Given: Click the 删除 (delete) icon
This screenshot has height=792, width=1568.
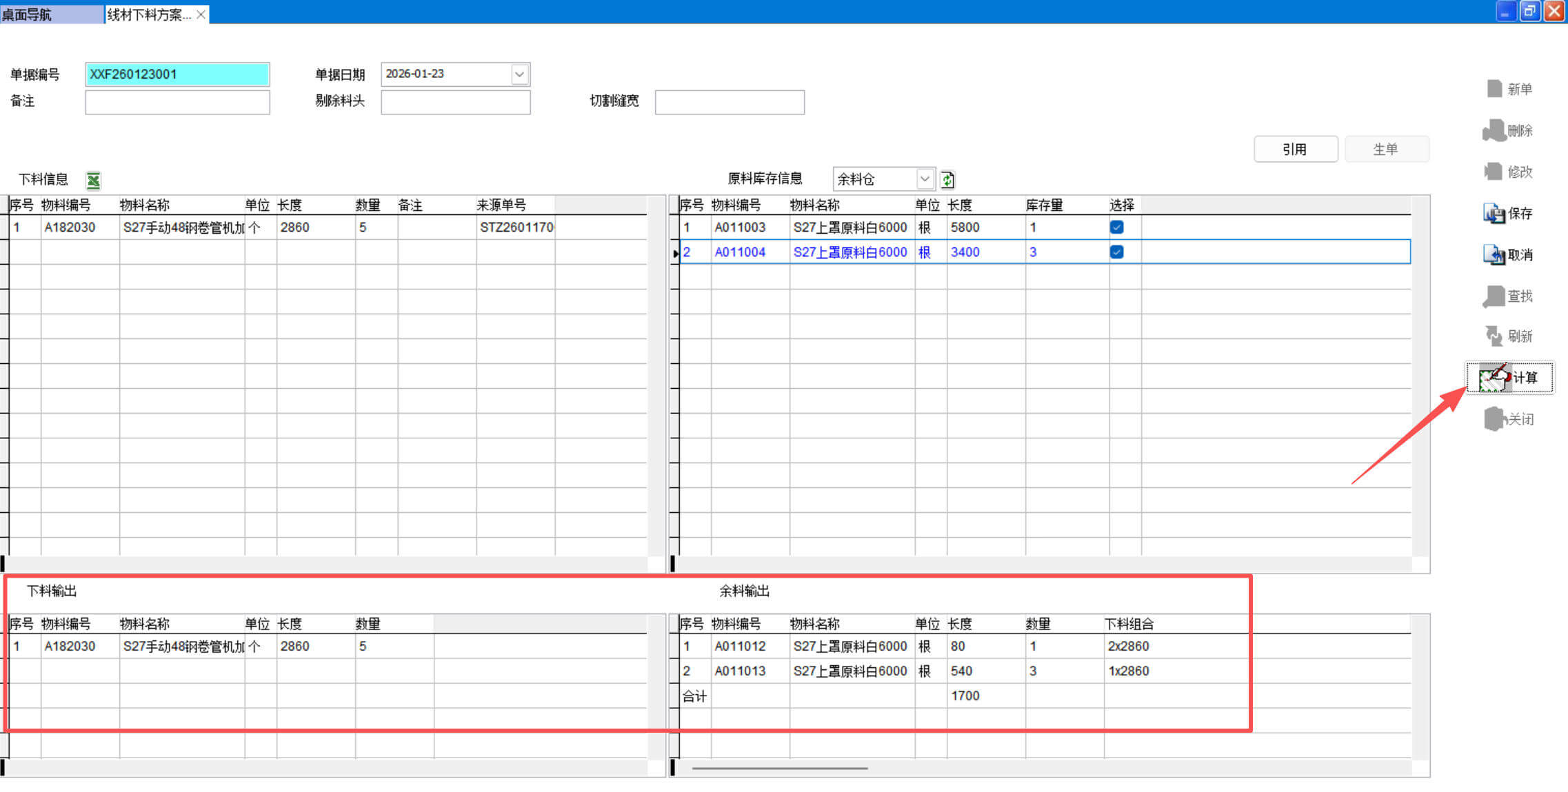Looking at the screenshot, I should click(1494, 130).
